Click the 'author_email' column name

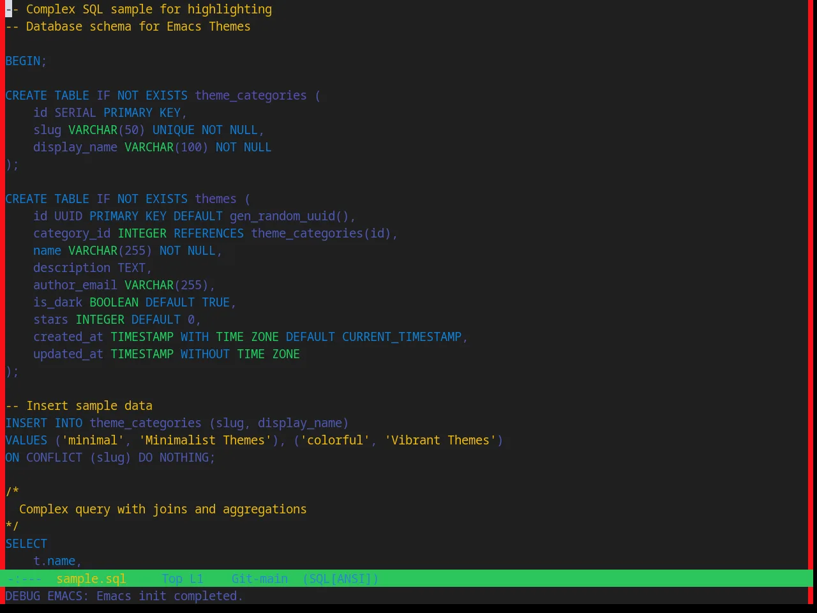tap(75, 285)
